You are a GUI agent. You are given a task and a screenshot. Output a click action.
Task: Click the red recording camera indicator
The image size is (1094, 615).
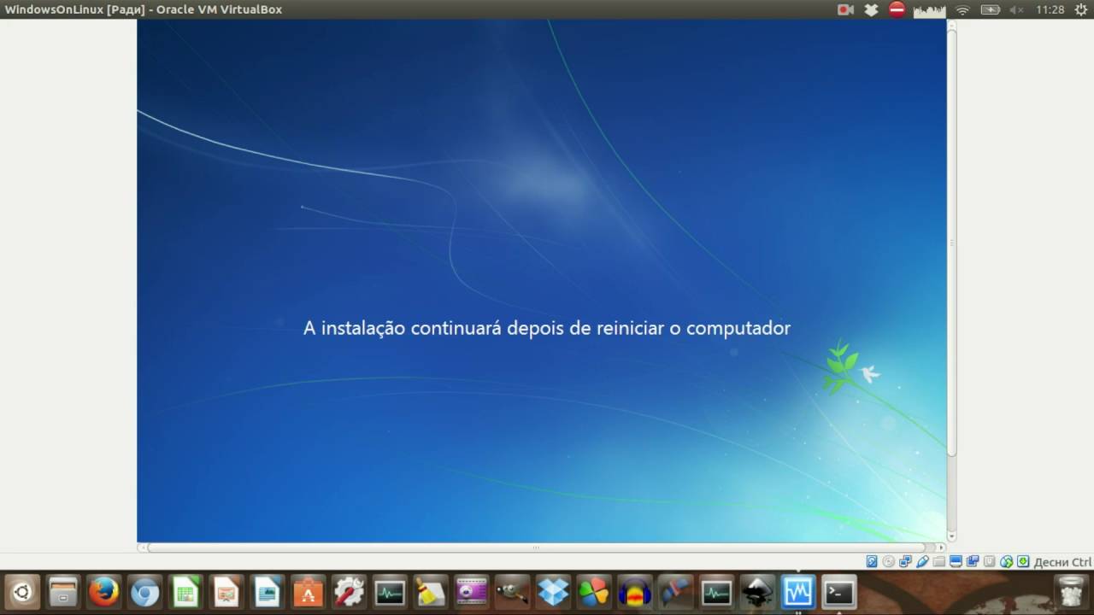pyautogui.click(x=845, y=9)
